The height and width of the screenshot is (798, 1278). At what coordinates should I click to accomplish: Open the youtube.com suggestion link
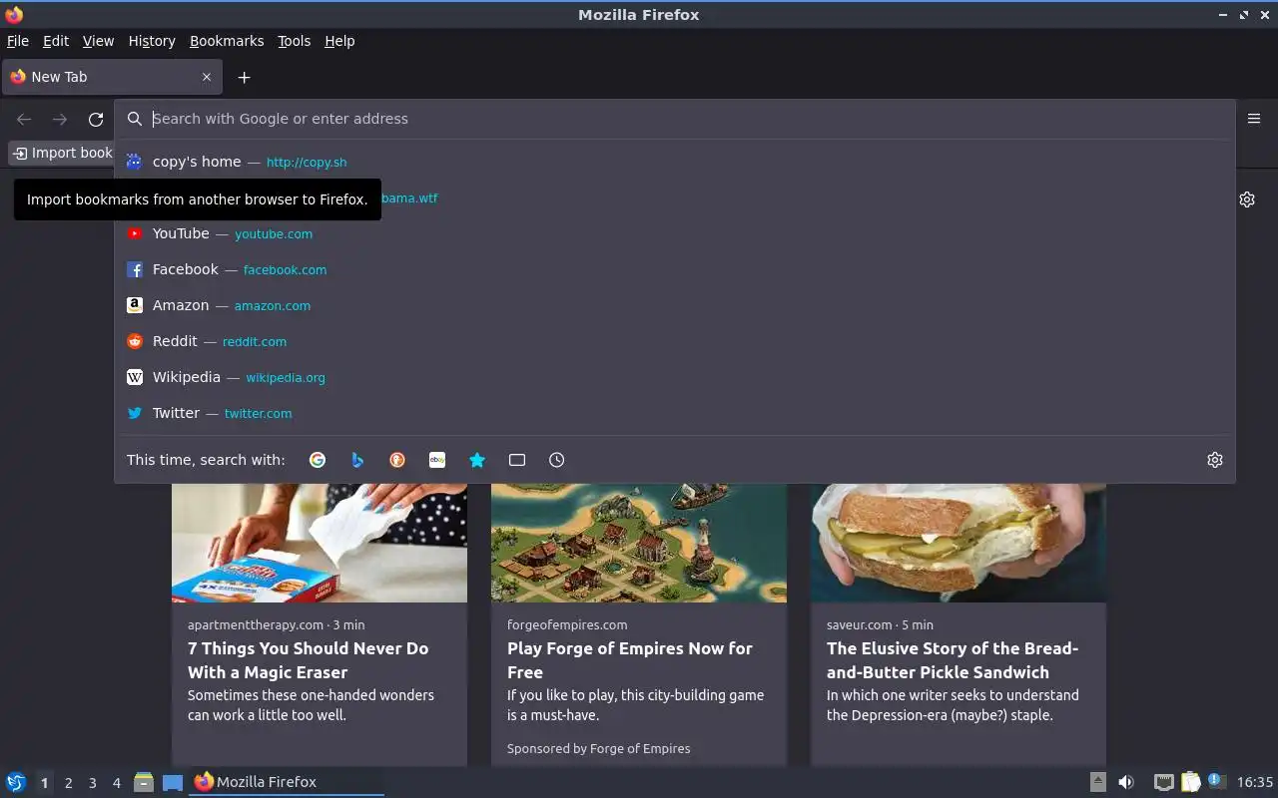point(274,234)
